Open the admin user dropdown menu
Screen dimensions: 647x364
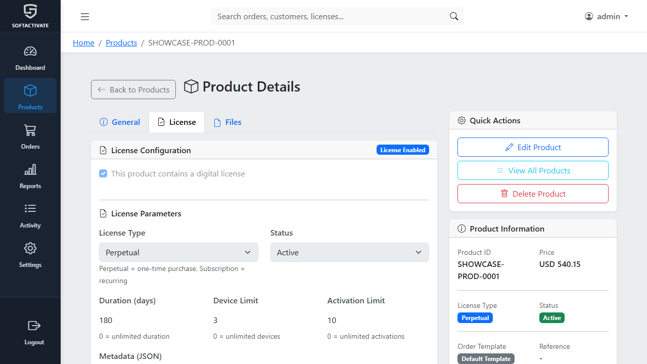pyautogui.click(x=606, y=16)
